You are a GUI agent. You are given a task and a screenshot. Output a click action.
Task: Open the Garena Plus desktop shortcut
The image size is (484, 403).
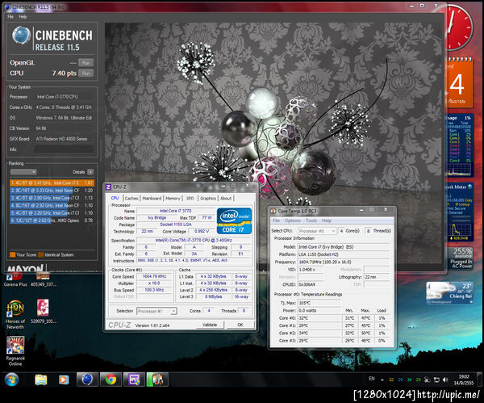(x=15, y=279)
